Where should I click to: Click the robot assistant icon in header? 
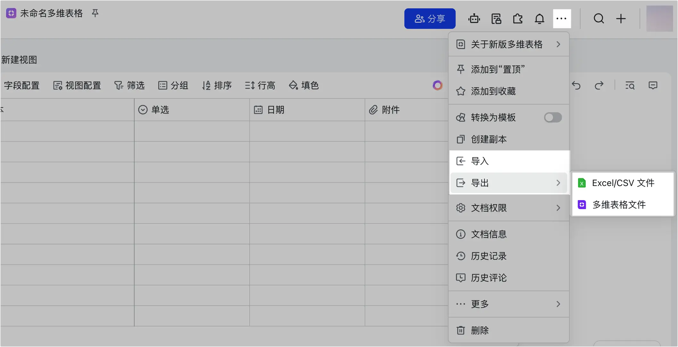click(x=474, y=19)
